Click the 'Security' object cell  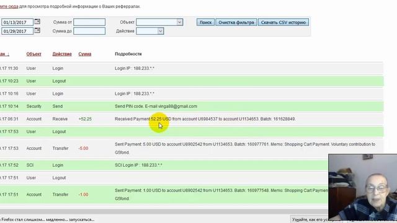tap(33, 106)
